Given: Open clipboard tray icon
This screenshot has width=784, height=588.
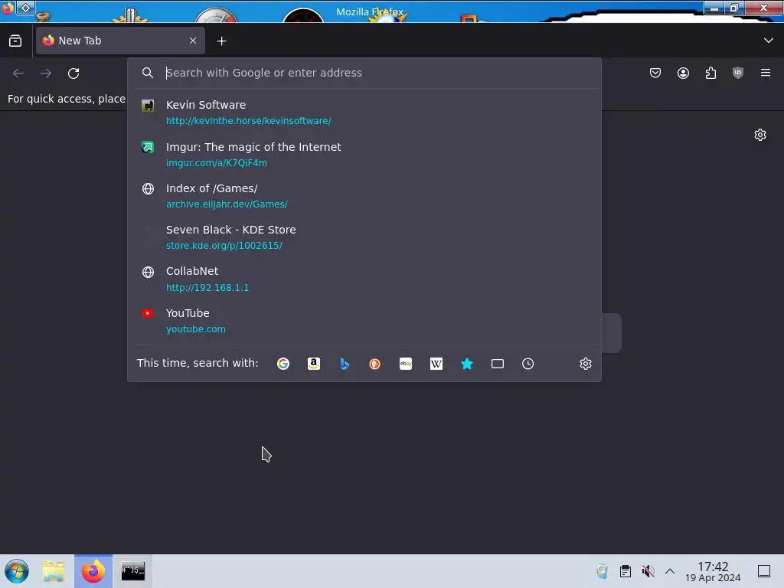Looking at the screenshot, I should (625, 571).
